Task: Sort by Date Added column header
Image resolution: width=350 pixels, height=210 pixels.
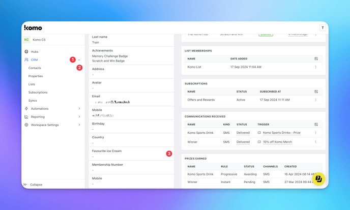Action: click(x=239, y=58)
